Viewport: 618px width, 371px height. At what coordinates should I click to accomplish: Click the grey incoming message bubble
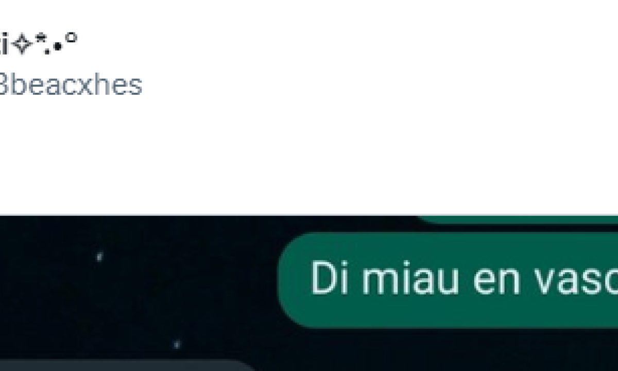pos(129,365)
